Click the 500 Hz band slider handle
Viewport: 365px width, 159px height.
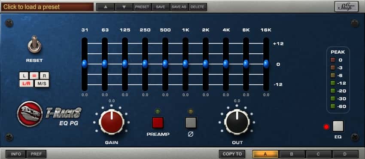(x=165, y=64)
